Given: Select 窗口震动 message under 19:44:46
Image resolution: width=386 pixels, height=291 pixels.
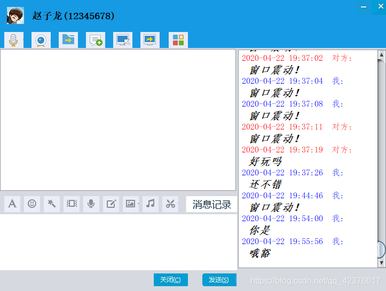Looking at the screenshot, I should pos(274,207).
